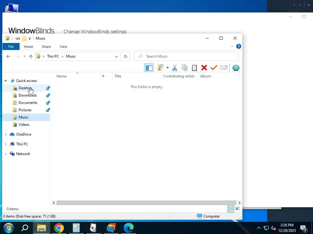Open recent locations dropdown arrow

[24, 56]
